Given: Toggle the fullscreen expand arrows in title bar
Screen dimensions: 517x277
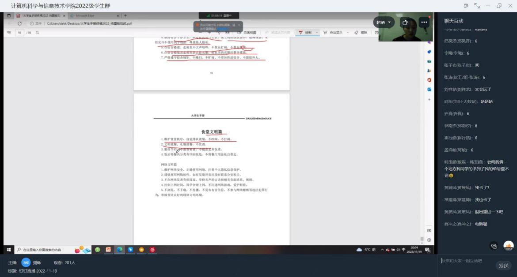Looking at the screenshot, I should coord(477,6).
